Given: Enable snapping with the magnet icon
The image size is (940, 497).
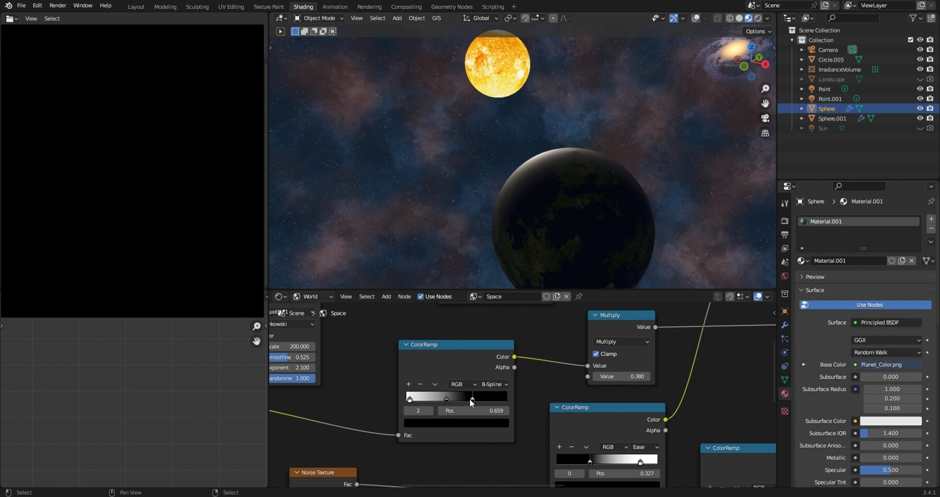Looking at the screenshot, I should [x=525, y=18].
